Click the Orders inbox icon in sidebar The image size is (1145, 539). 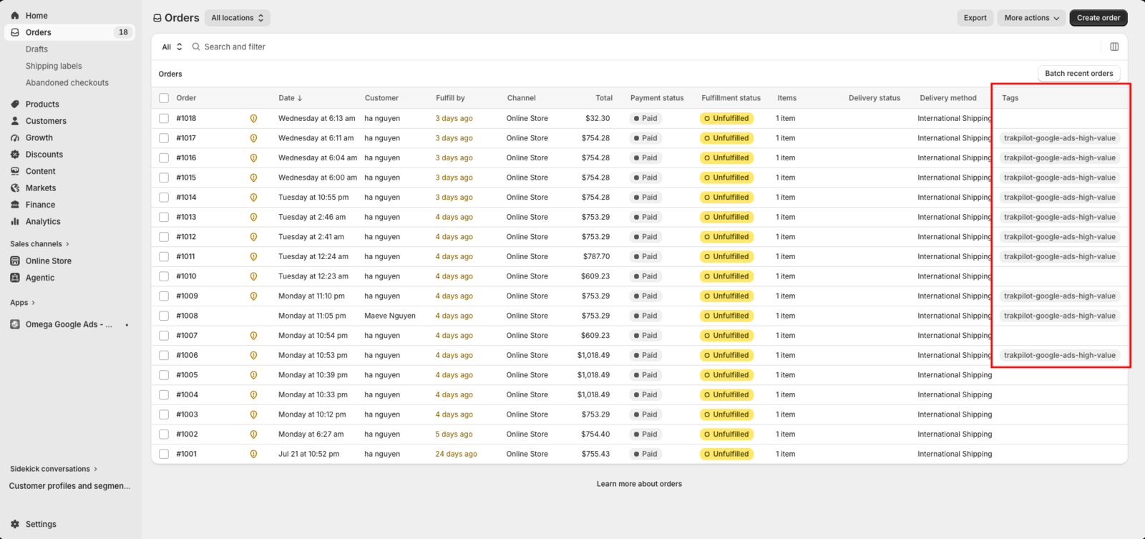click(15, 32)
